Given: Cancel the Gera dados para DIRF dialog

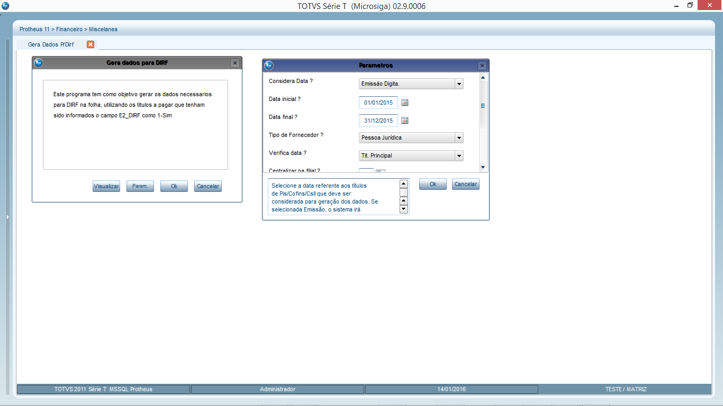Looking at the screenshot, I should (x=208, y=186).
